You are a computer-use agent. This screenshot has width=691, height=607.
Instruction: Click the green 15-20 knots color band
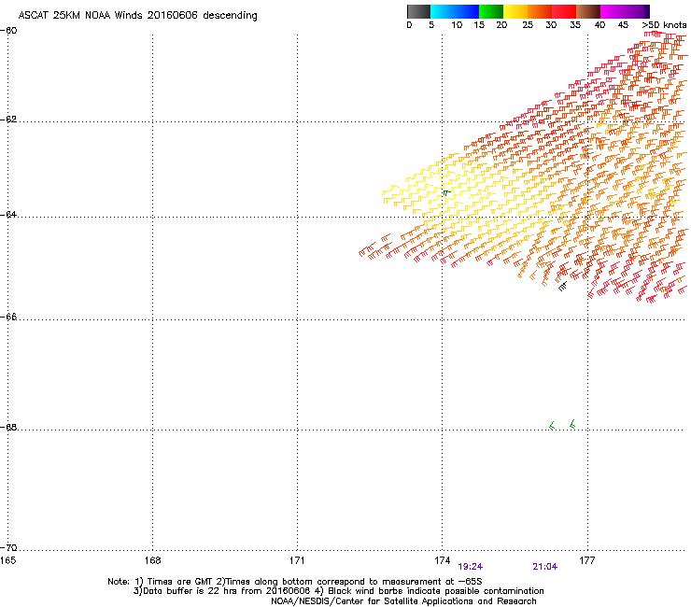[x=491, y=11]
